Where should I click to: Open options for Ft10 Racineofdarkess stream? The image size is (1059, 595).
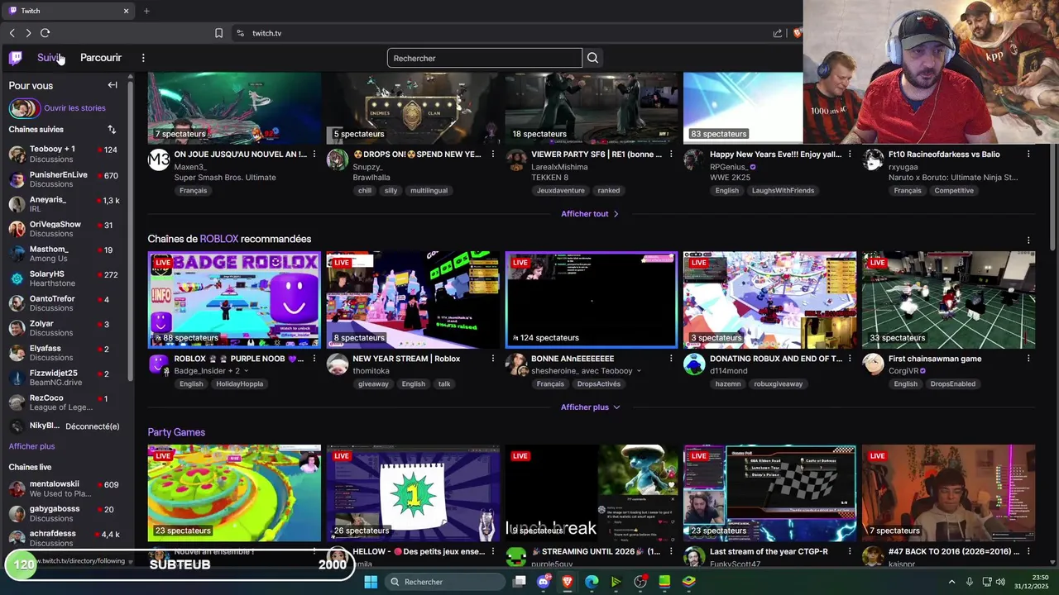point(1028,155)
